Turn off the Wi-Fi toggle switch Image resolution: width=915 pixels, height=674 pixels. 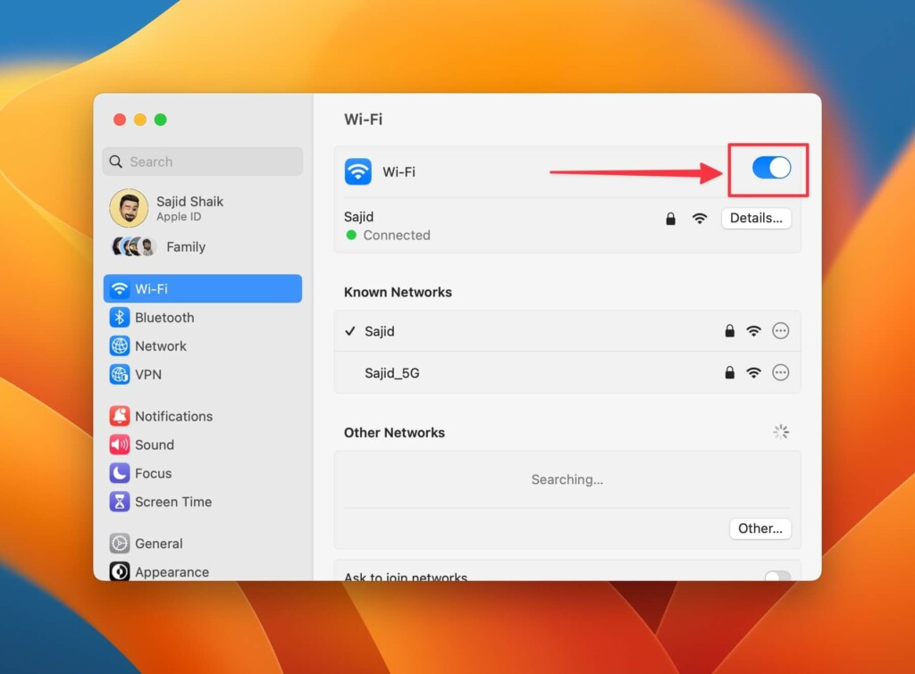coord(771,168)
